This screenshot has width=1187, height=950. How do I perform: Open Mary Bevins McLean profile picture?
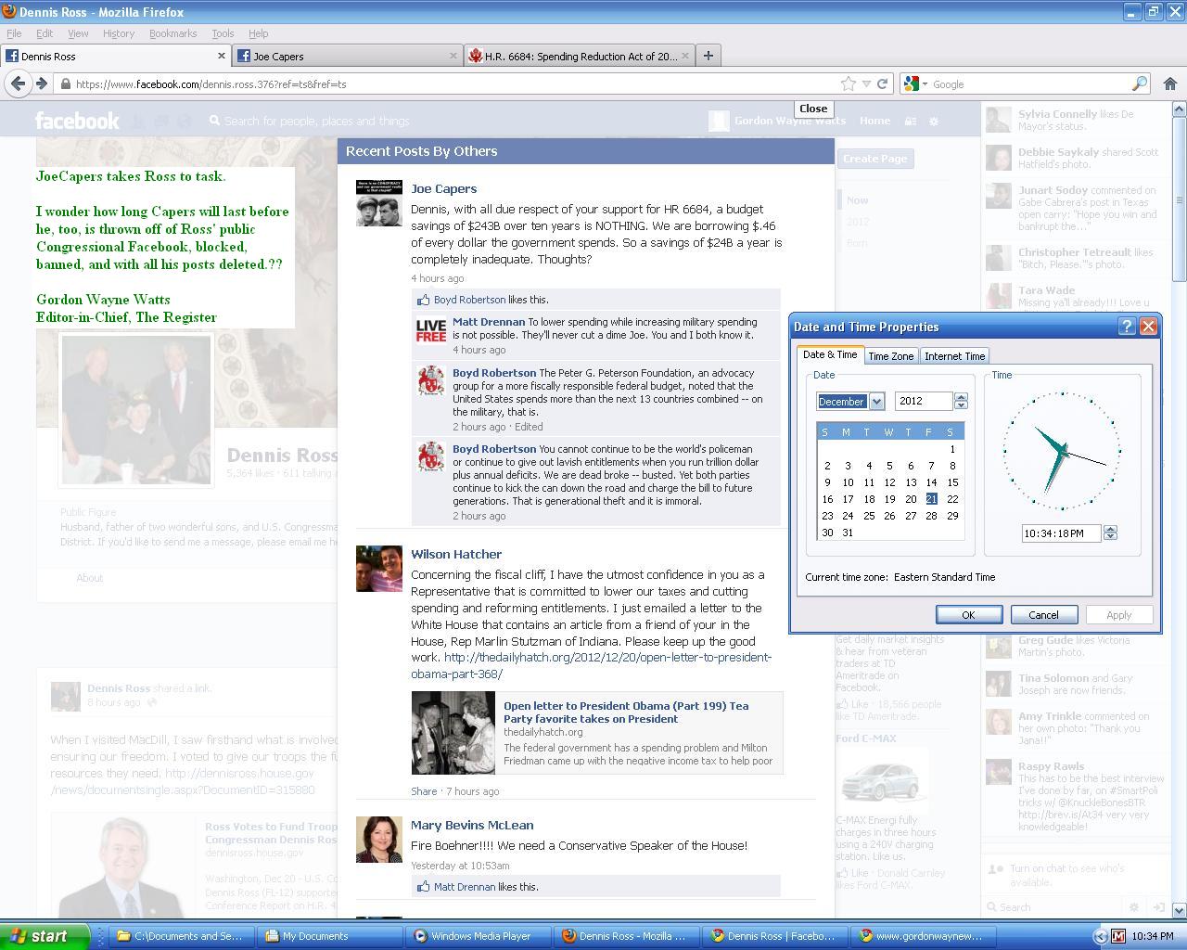pyautogui.click(x=379, y=840)
